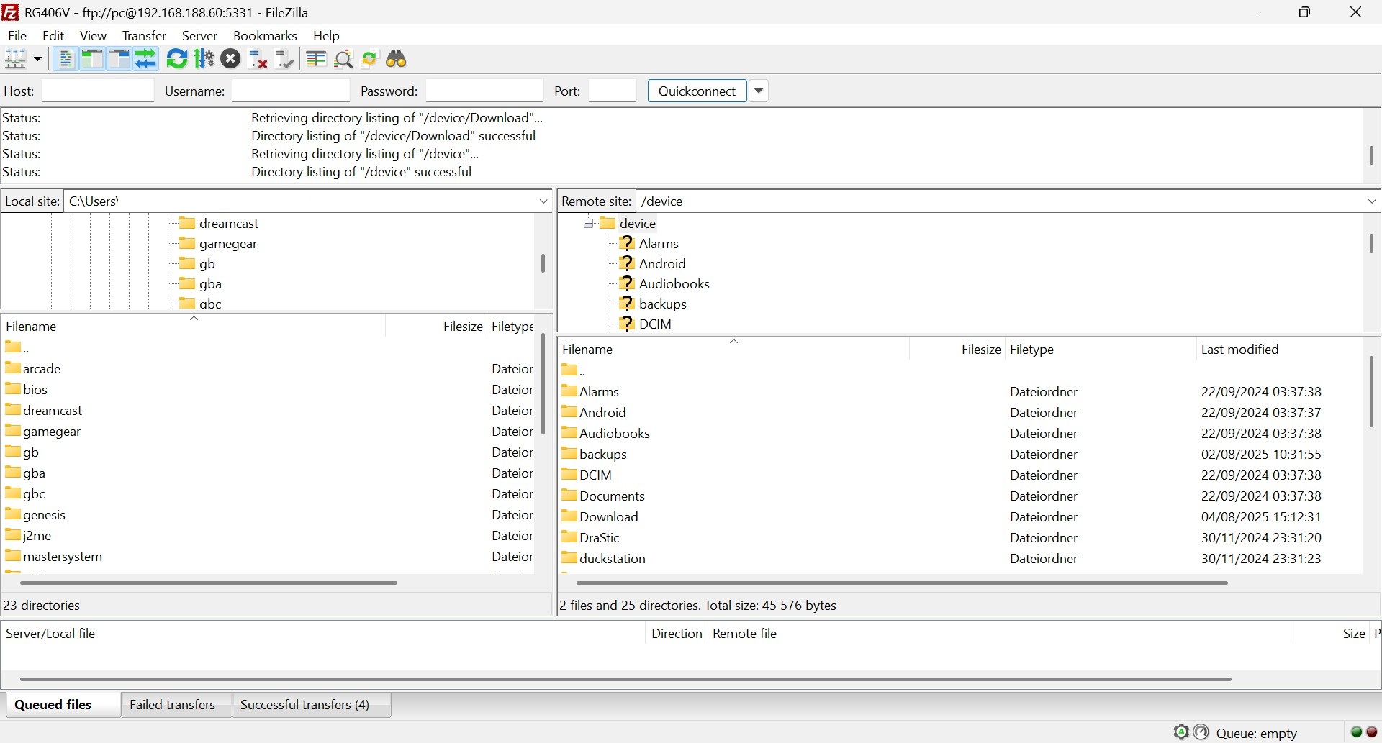The height and width of the screenshot is (743, 1382).
Task: Open the Bookmarks menu
Action: (264, 36)
